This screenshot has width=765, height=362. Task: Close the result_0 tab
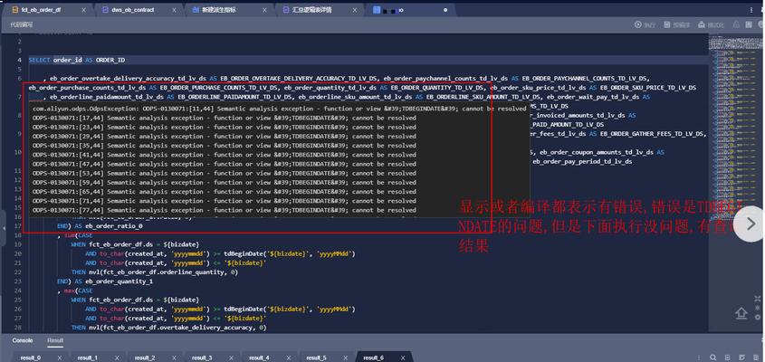click(x=60, y=357)
